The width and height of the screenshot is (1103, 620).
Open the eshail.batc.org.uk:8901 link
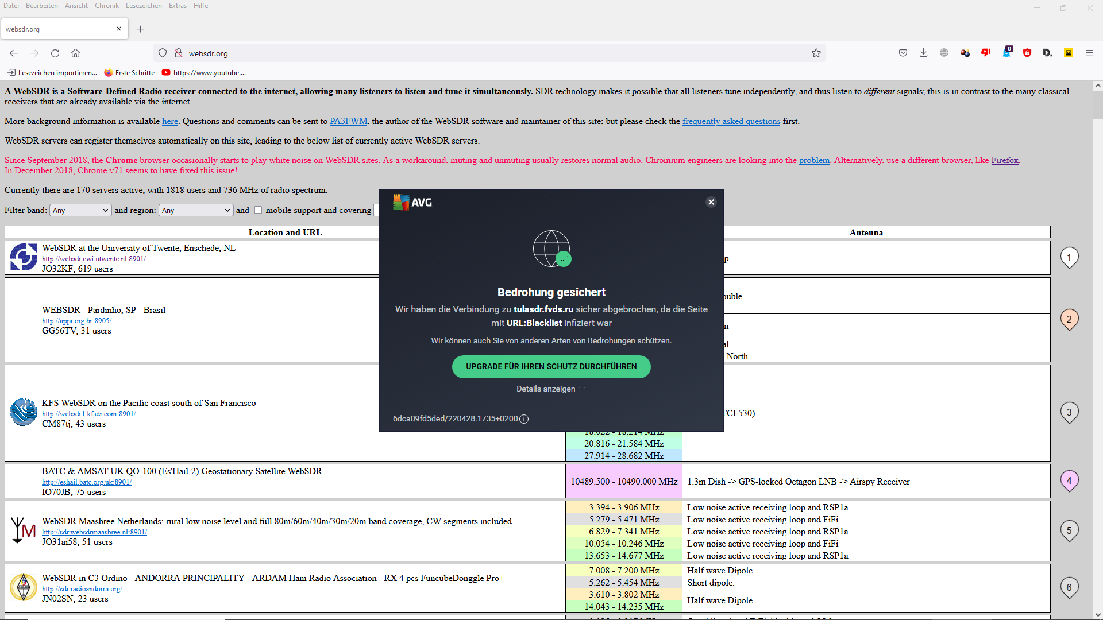[87, 482]
